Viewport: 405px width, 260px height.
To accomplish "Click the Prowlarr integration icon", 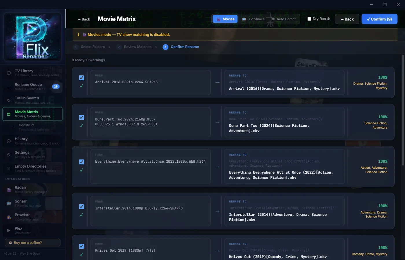I will [9, 217].
